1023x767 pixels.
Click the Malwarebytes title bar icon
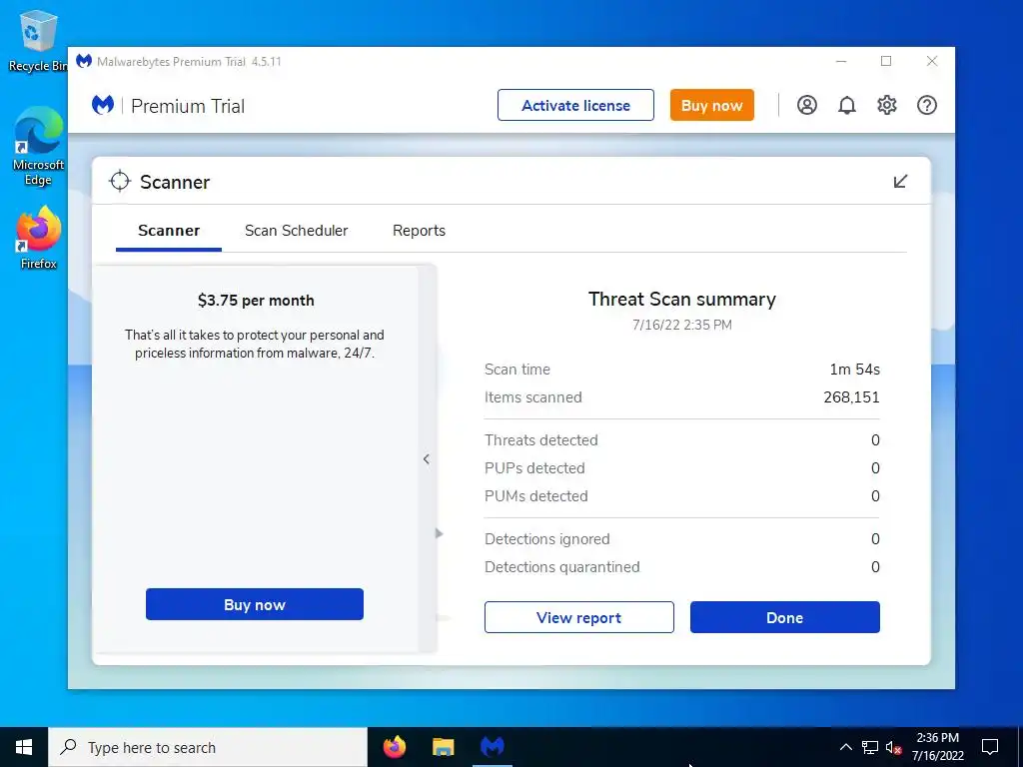click(84, 61)
